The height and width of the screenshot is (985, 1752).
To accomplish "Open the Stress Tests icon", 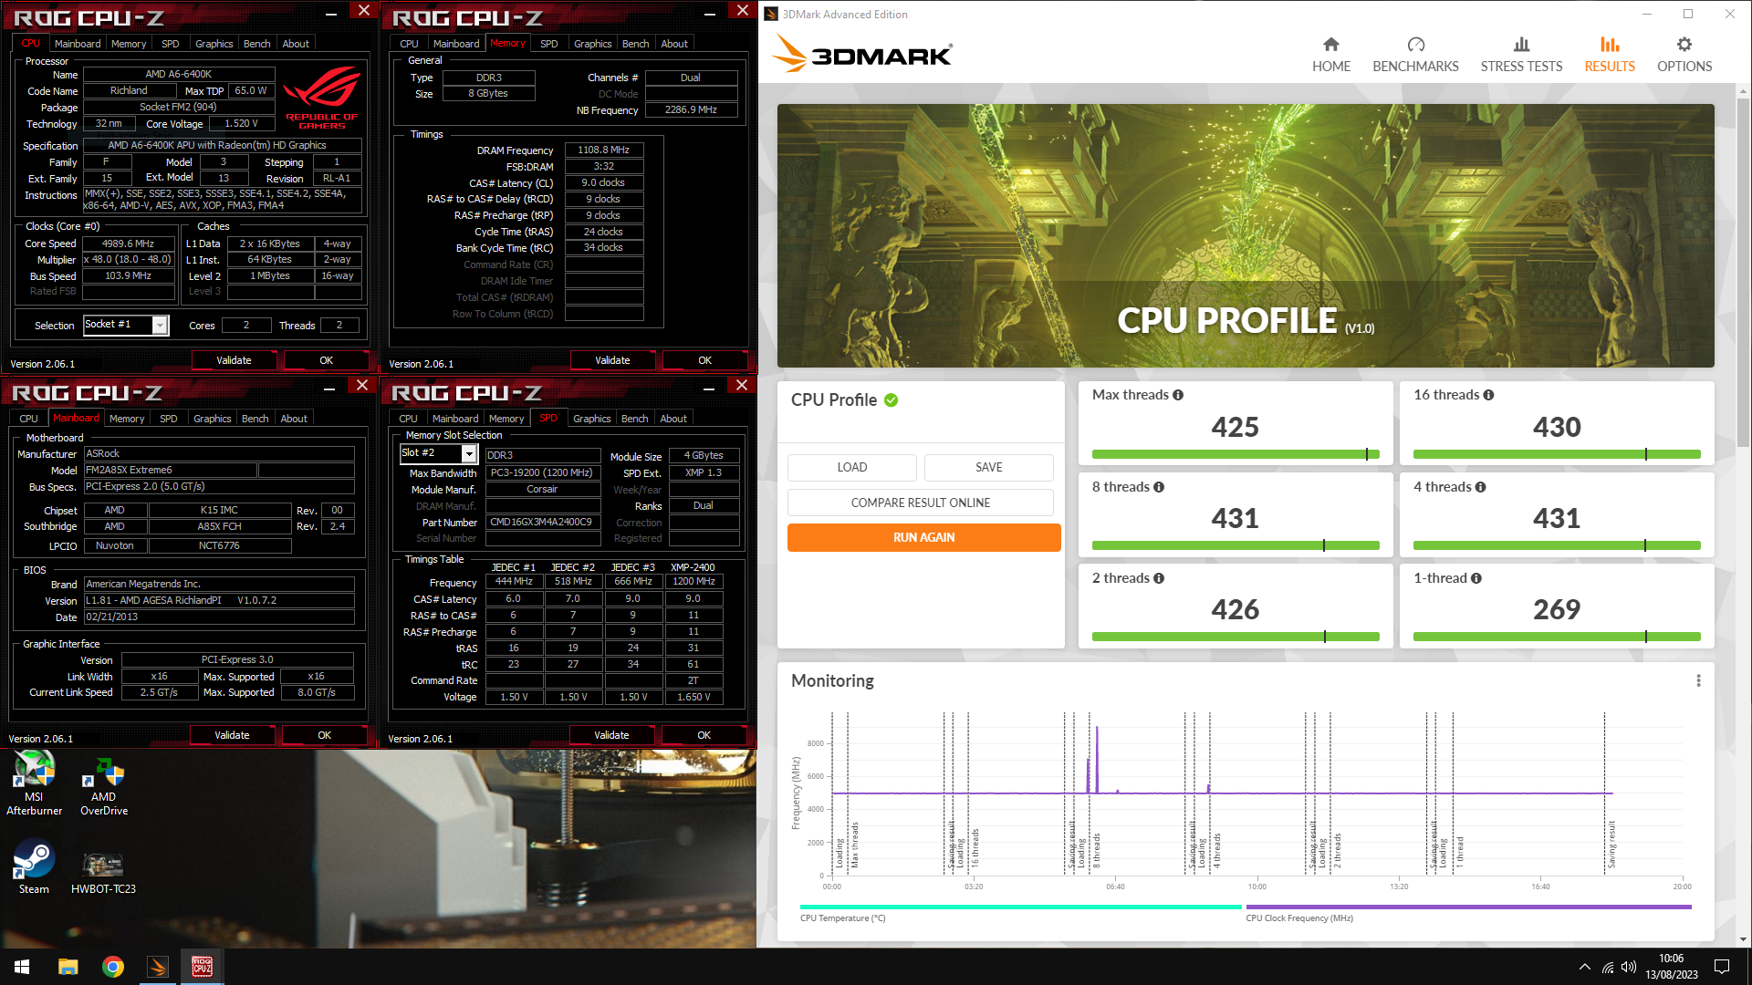I will (x=1521, y=45).
